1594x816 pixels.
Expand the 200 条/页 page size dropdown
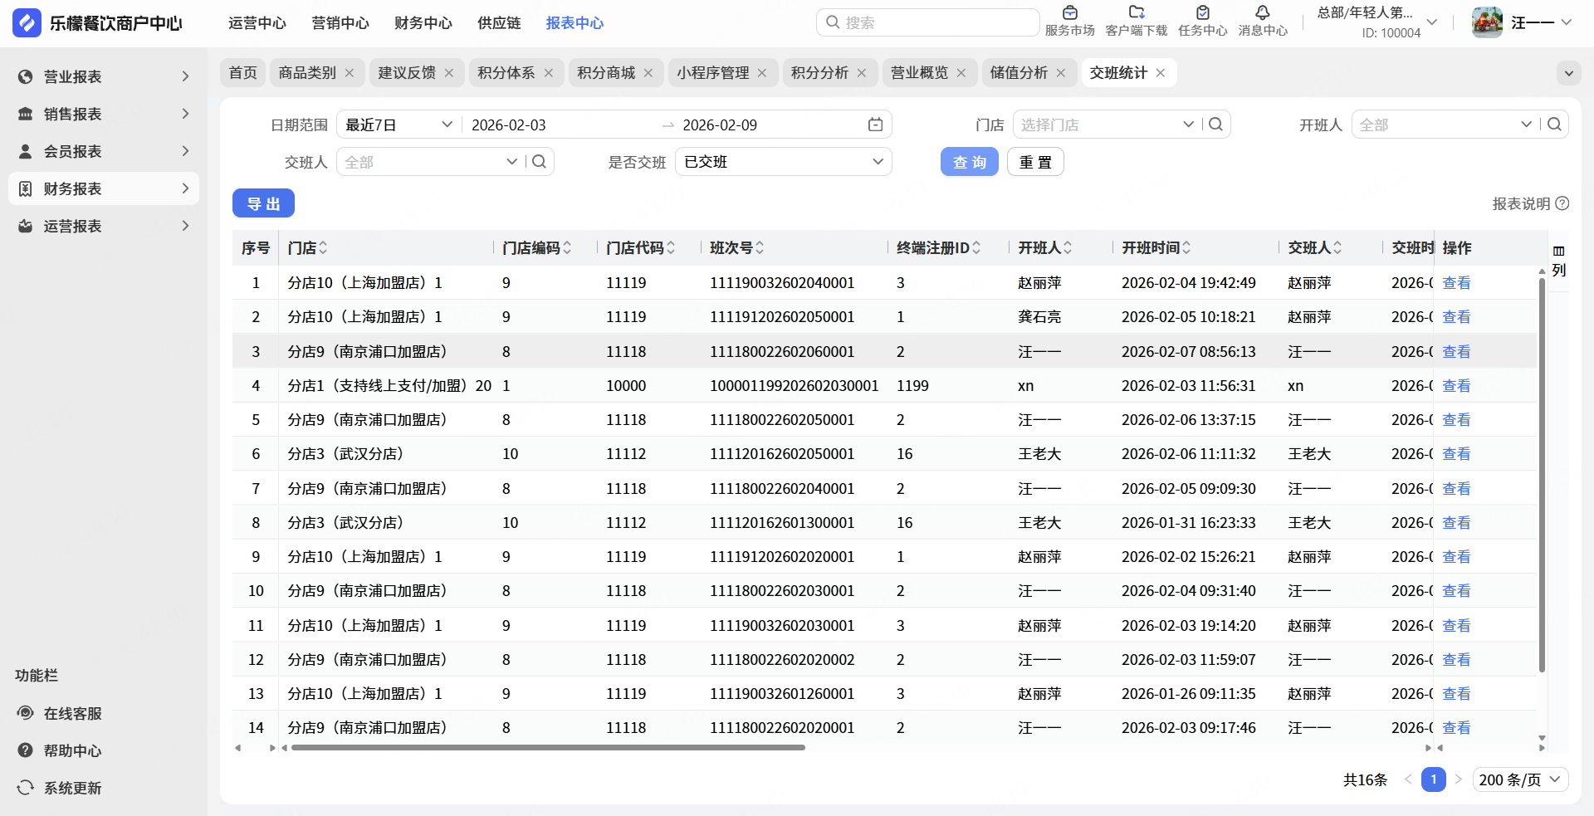[1520, 779]
